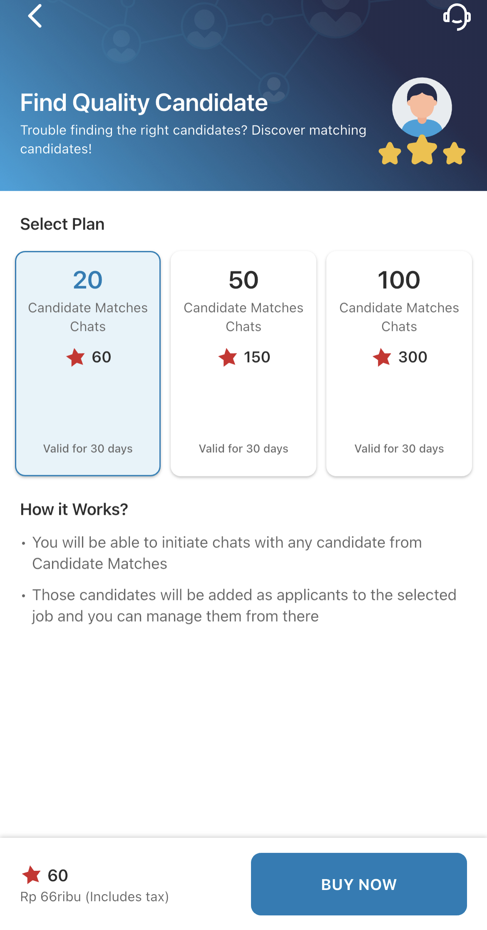Select the 20 Candidate Matches Chats plan
This screenshot has height=930, width=487.
tap(88, 363)
